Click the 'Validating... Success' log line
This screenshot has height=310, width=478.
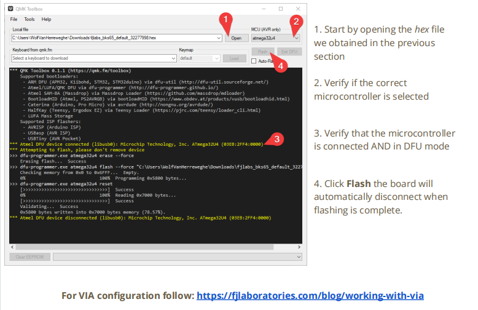point(49,207)
